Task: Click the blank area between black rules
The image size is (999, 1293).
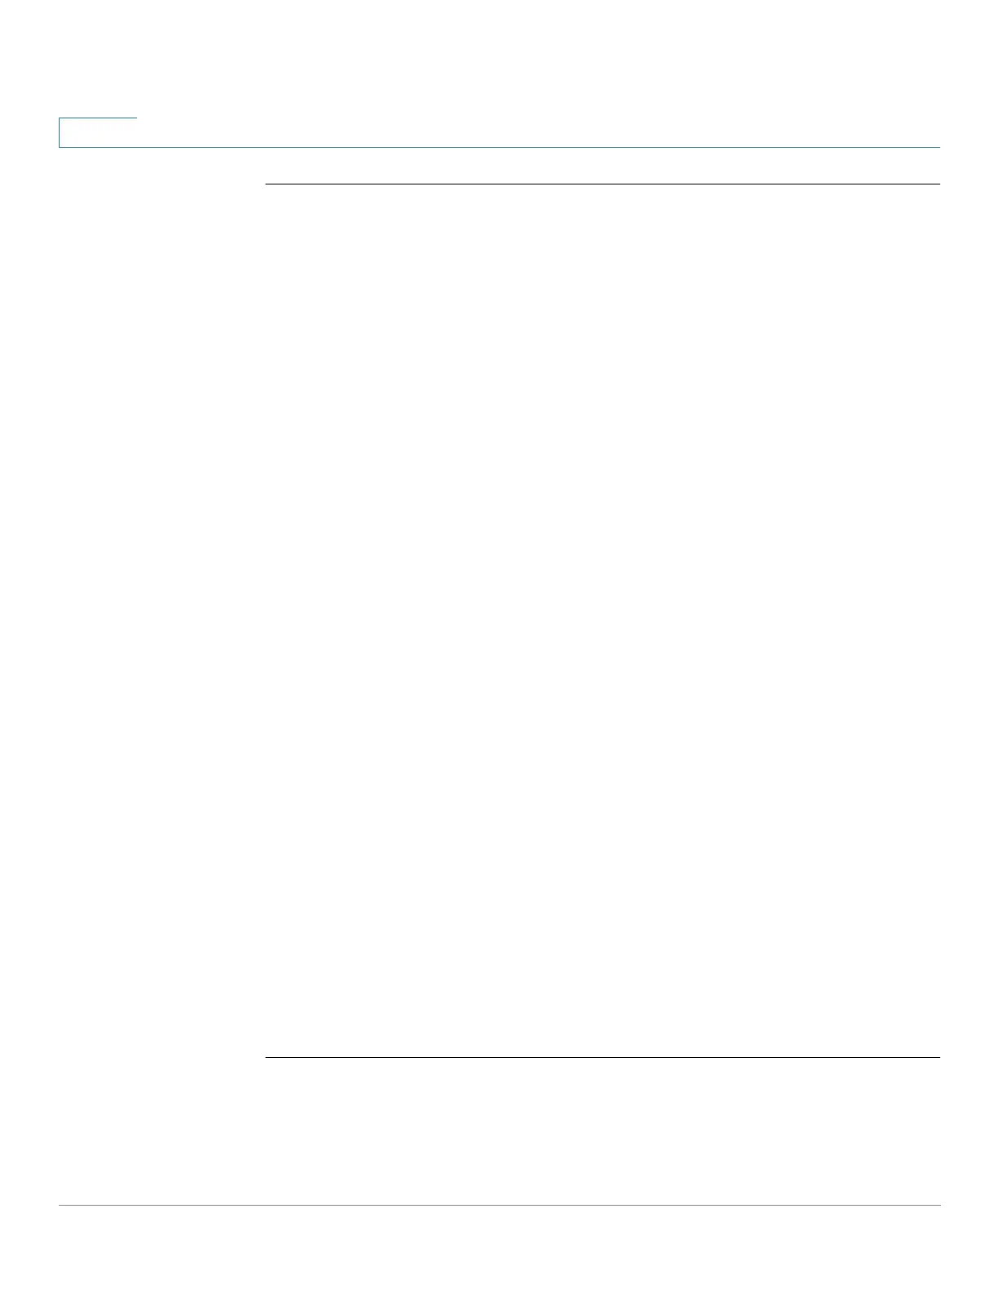Action: [602, 620]
